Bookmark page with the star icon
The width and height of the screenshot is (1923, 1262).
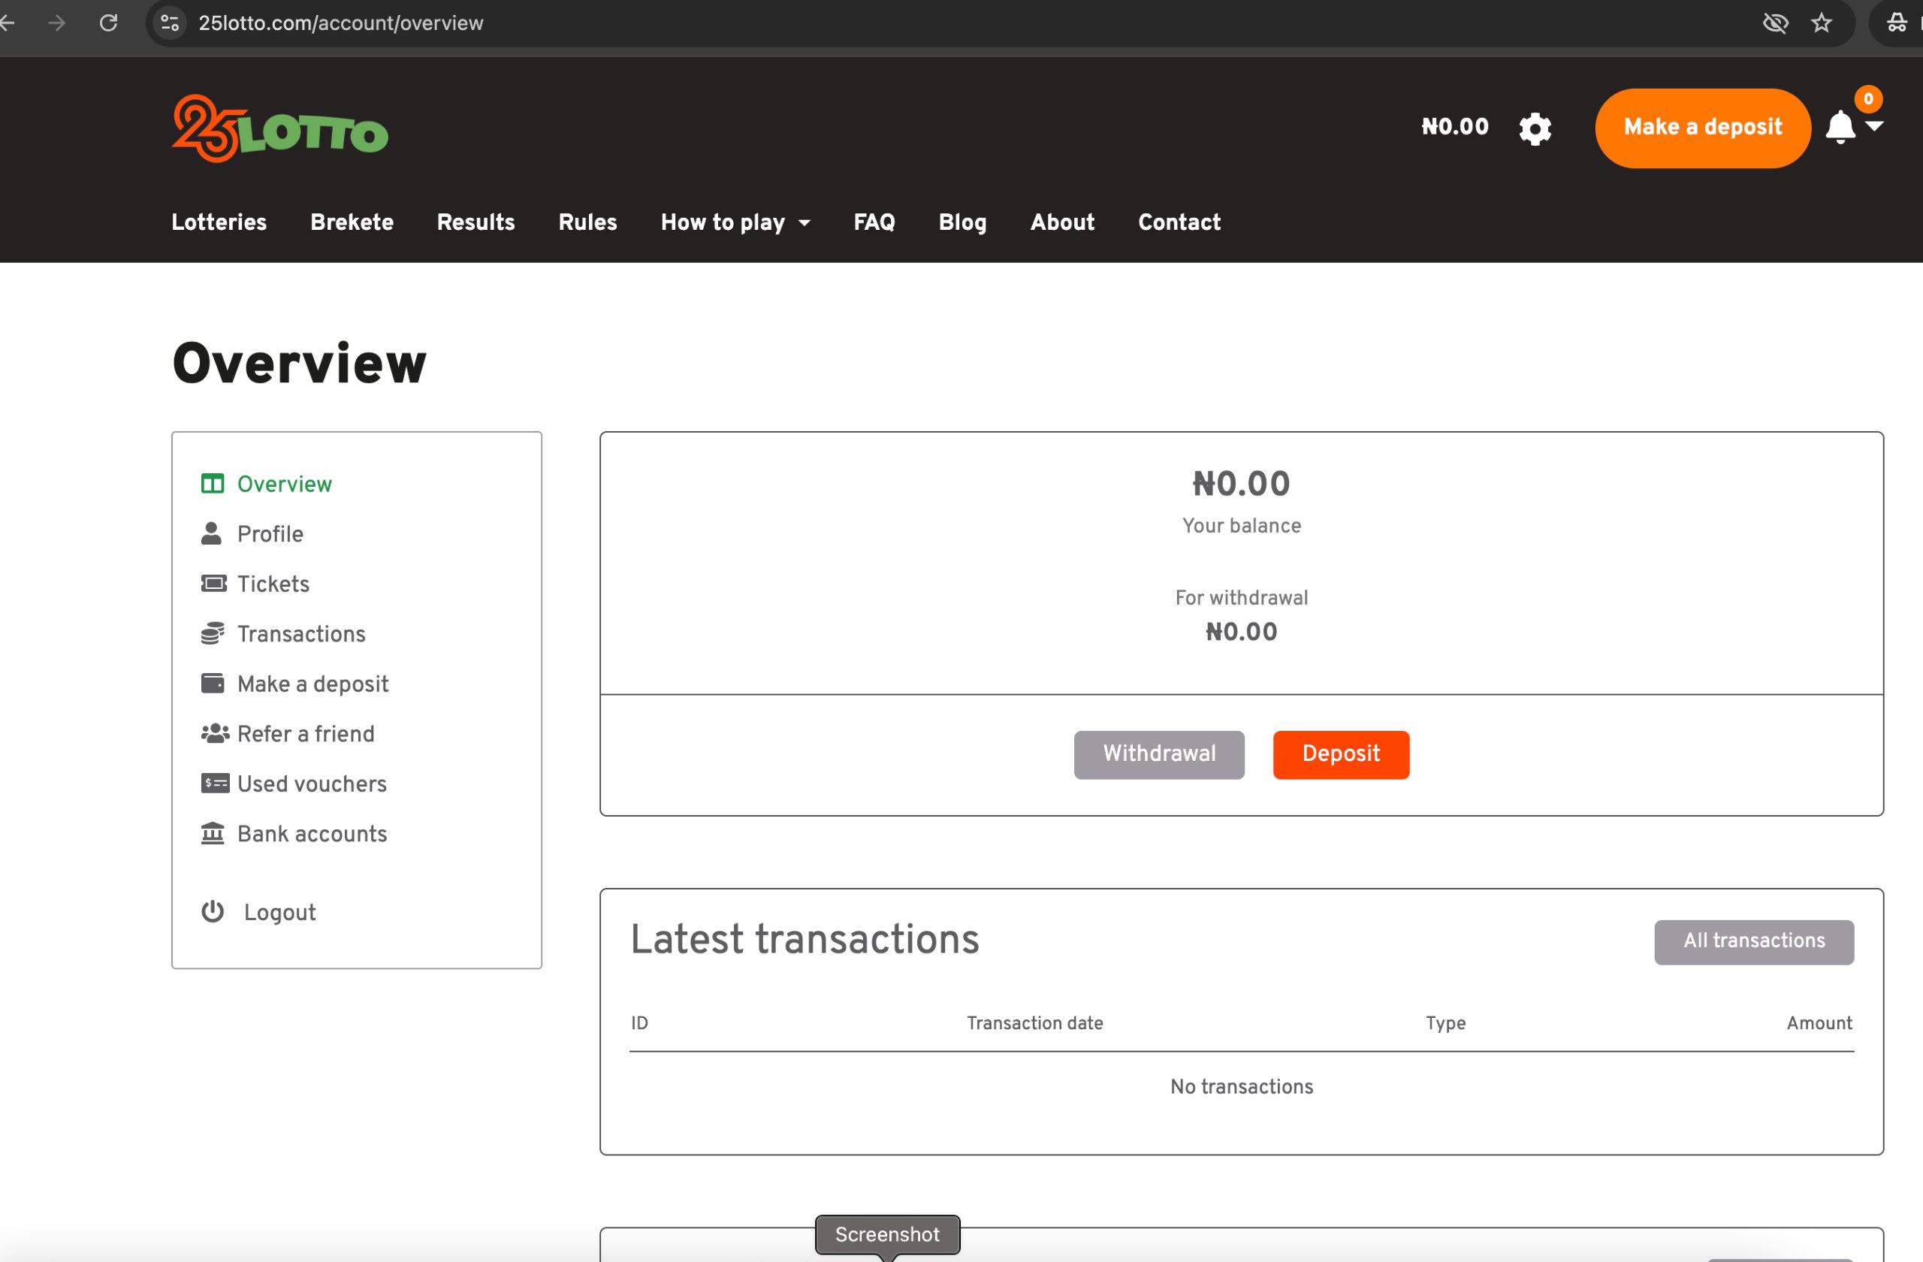(x=1820, y=23)
